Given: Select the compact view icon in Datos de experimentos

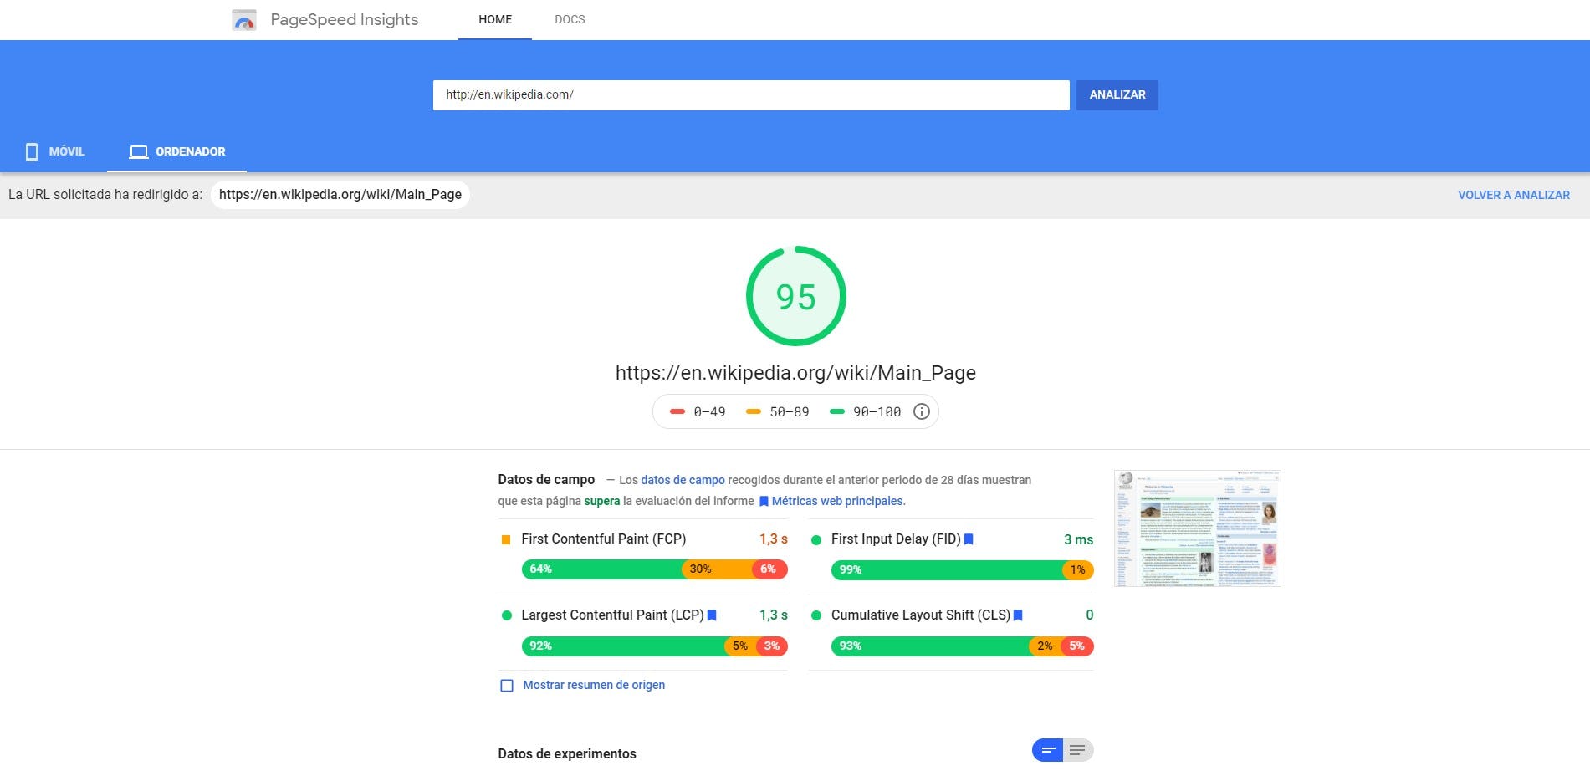Looking at the screenshot, I should (1047, 750).
